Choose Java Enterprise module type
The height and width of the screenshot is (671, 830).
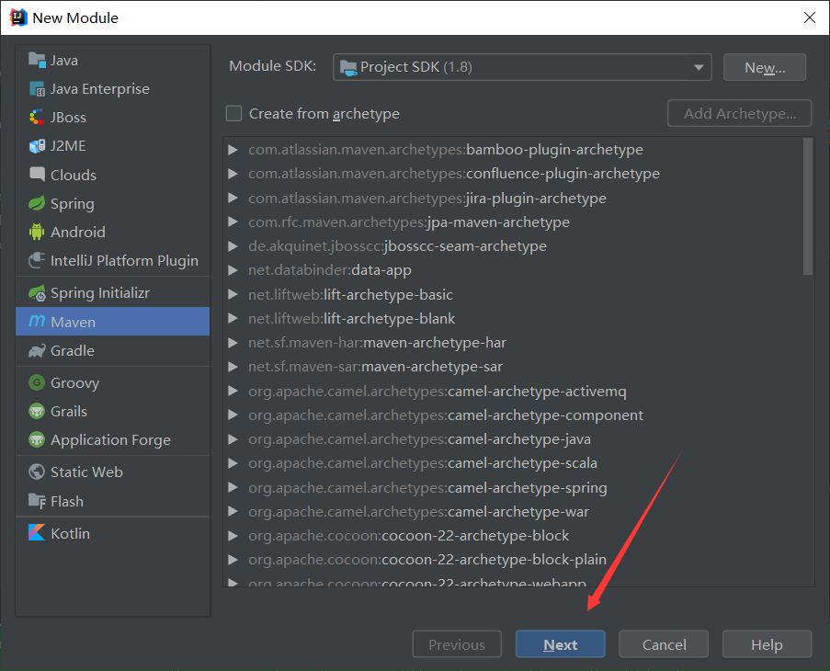(x=100, y=89)
